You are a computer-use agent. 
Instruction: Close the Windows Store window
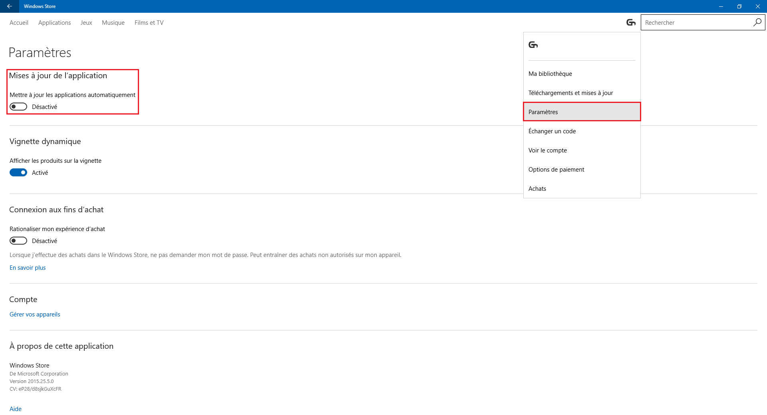coord(758,6)
